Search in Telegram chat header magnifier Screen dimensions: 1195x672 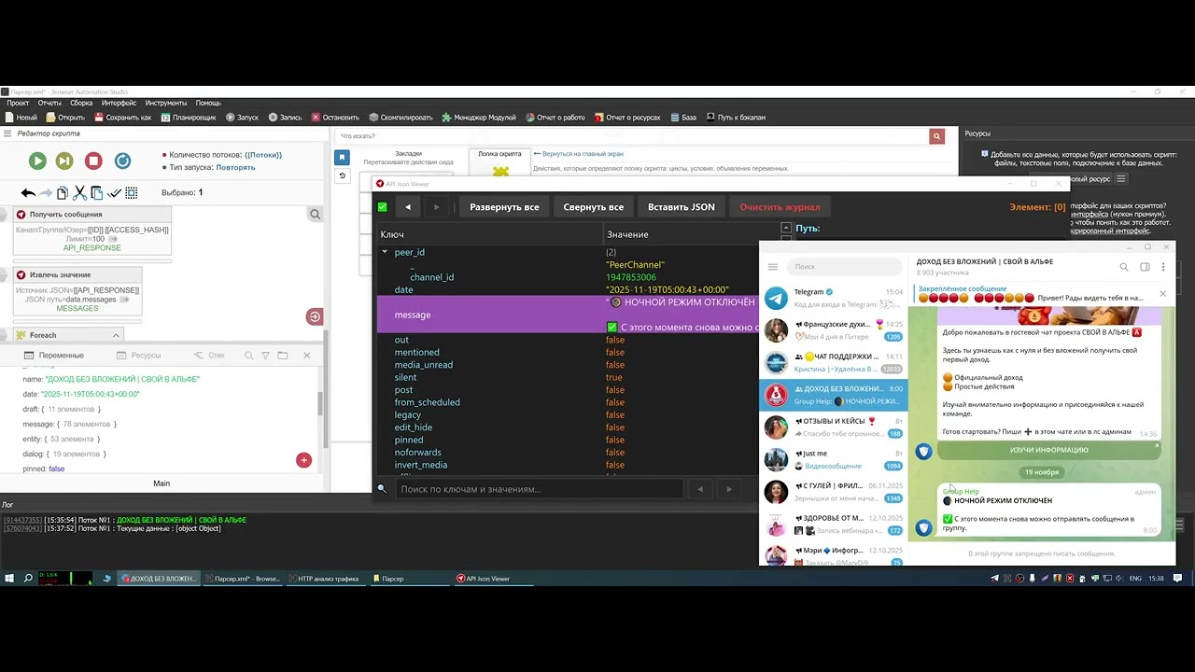pyautogui.click(x=1124, y=267)
